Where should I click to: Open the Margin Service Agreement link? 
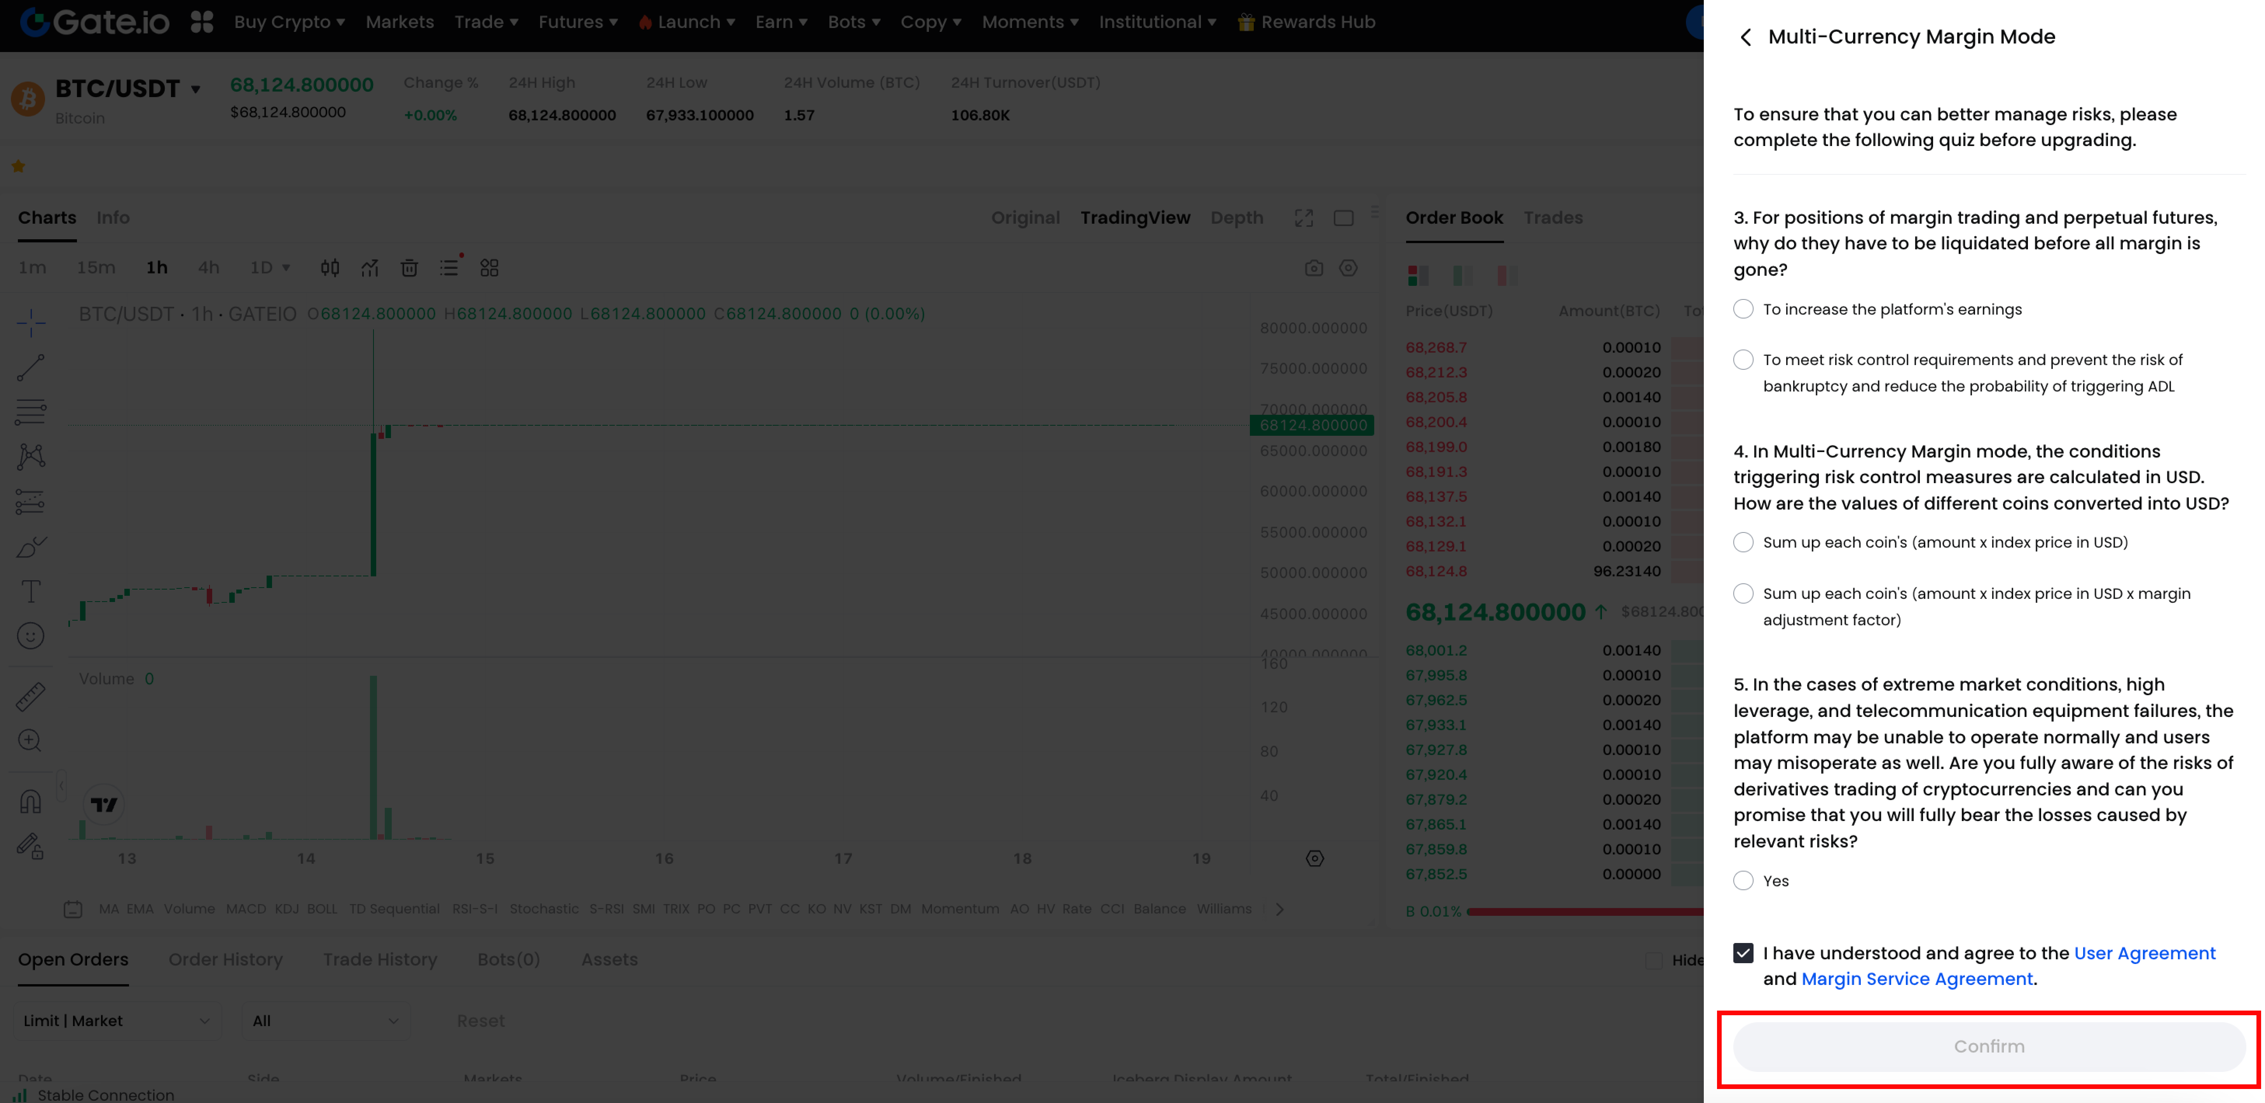click(x=1917, y=979)
